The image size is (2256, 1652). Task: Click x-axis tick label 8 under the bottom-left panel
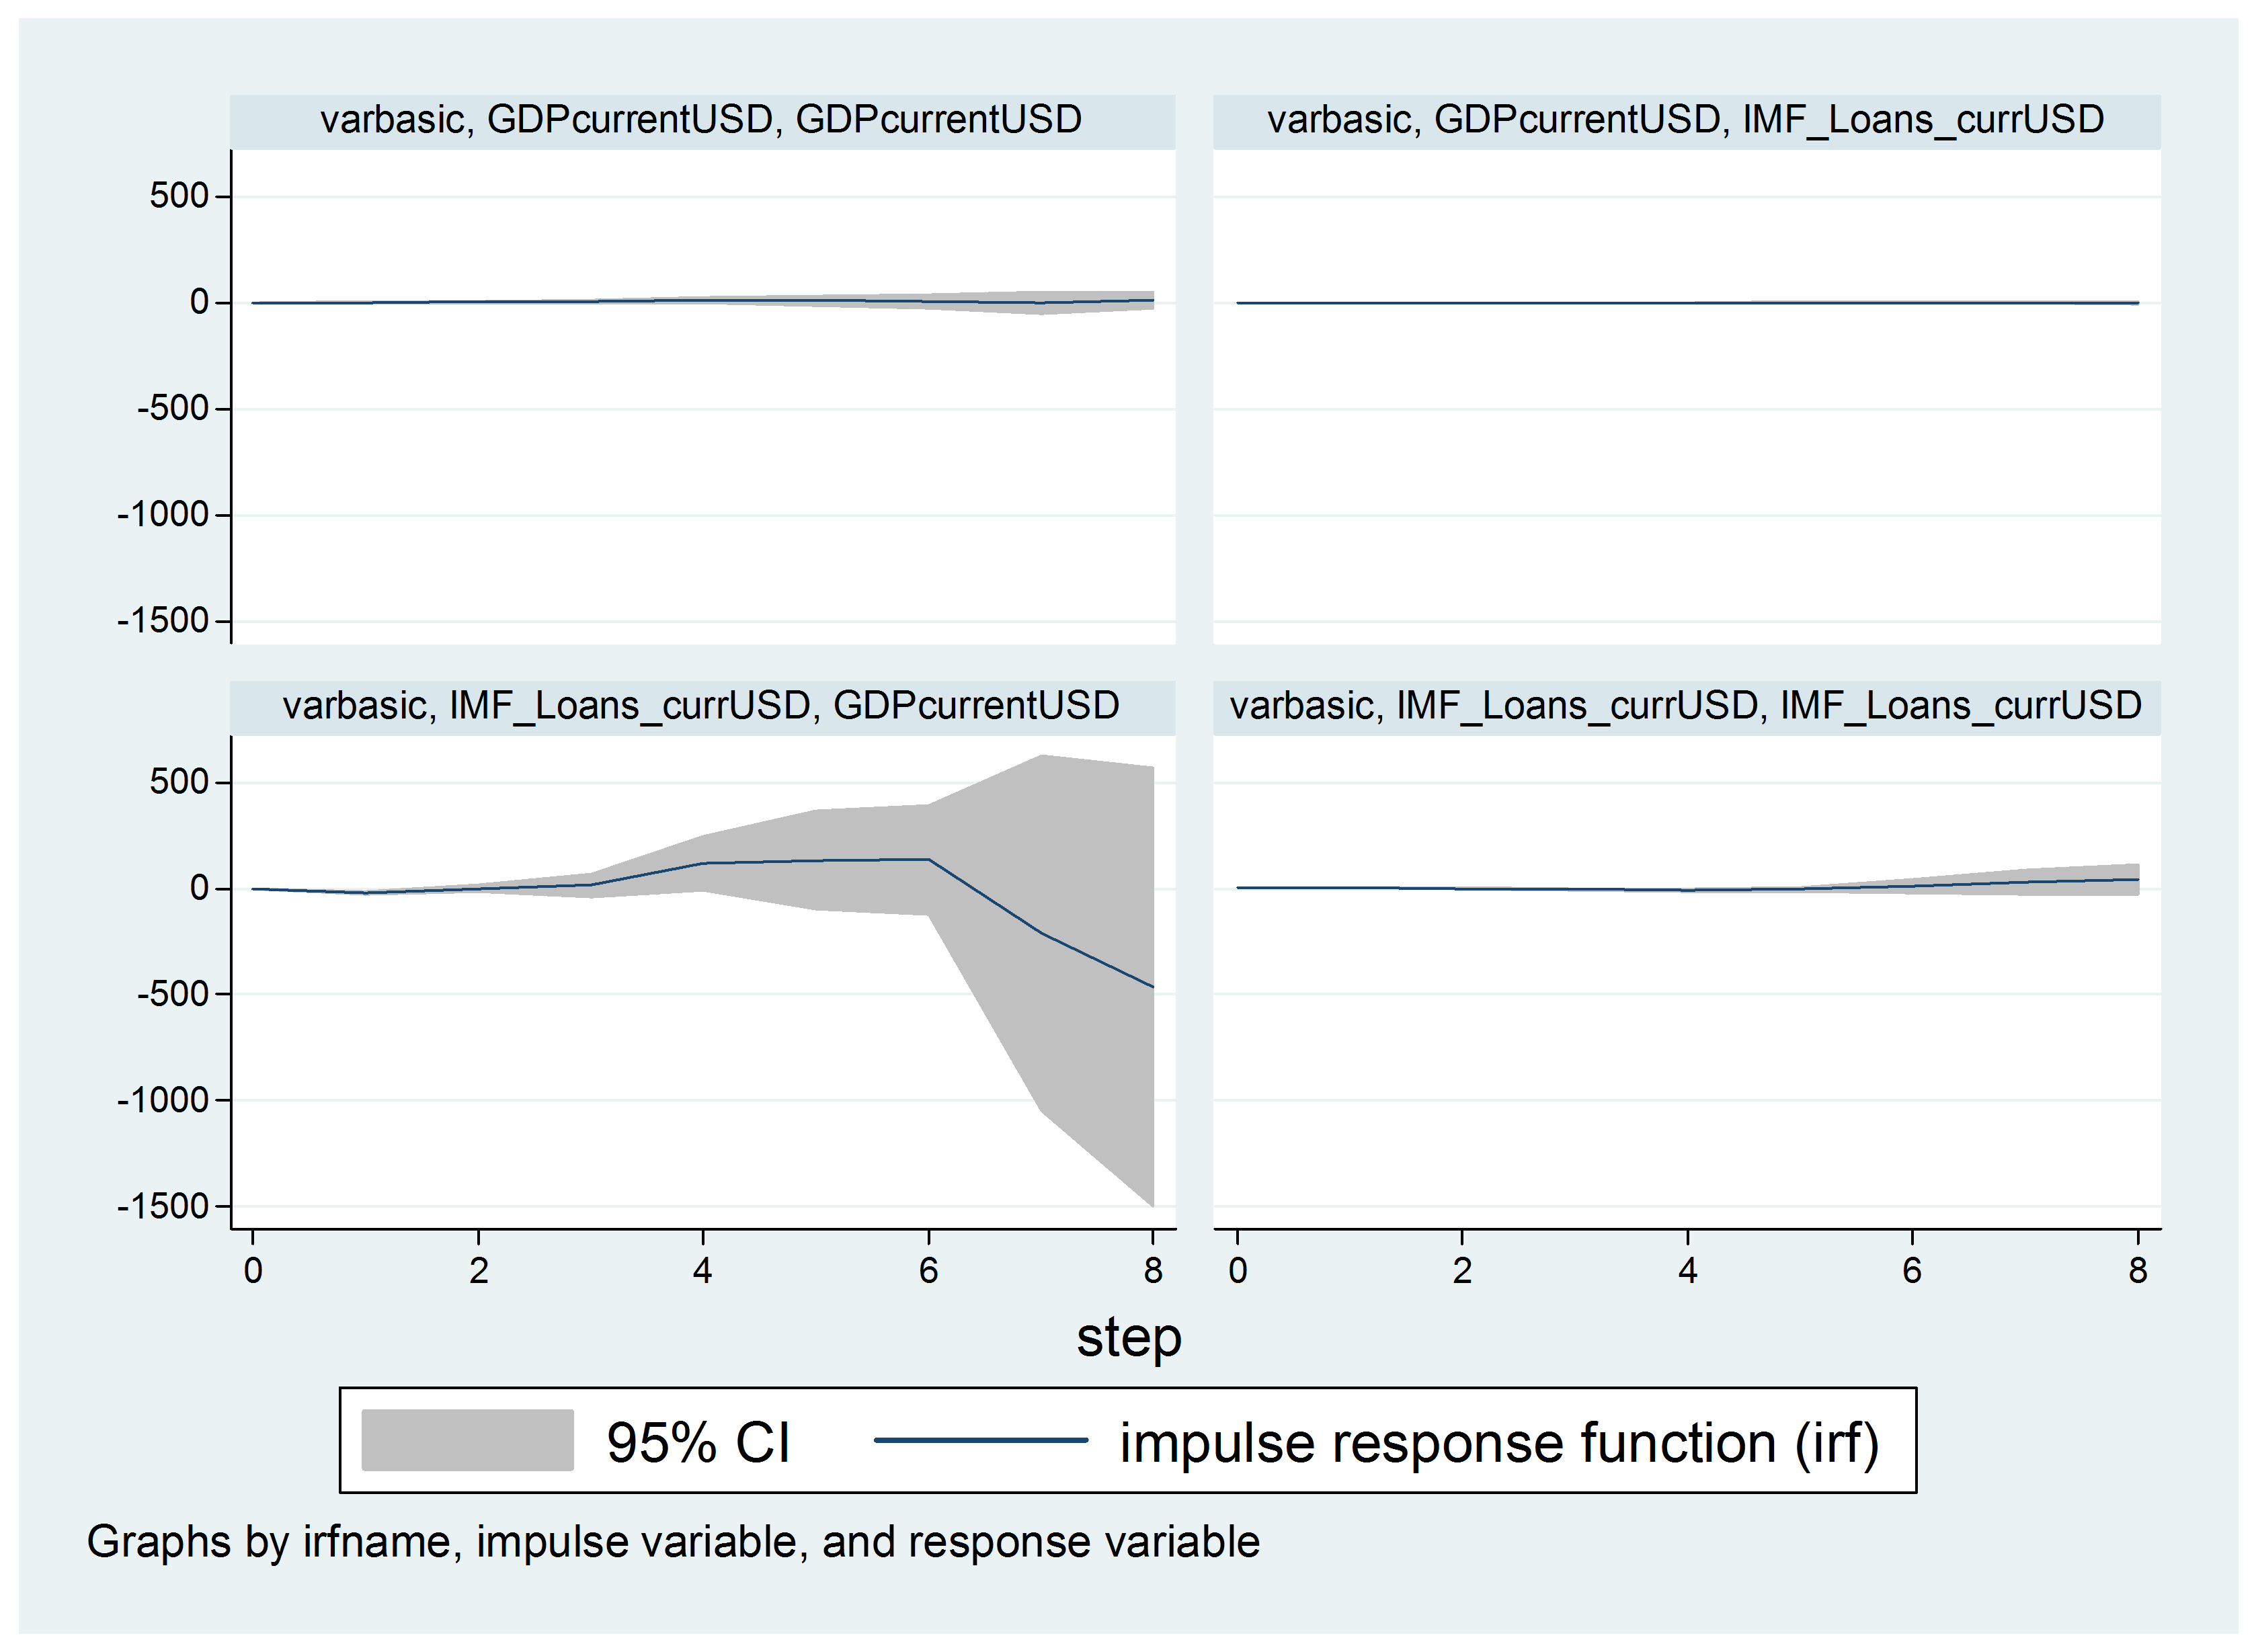coord(1153,1271)
